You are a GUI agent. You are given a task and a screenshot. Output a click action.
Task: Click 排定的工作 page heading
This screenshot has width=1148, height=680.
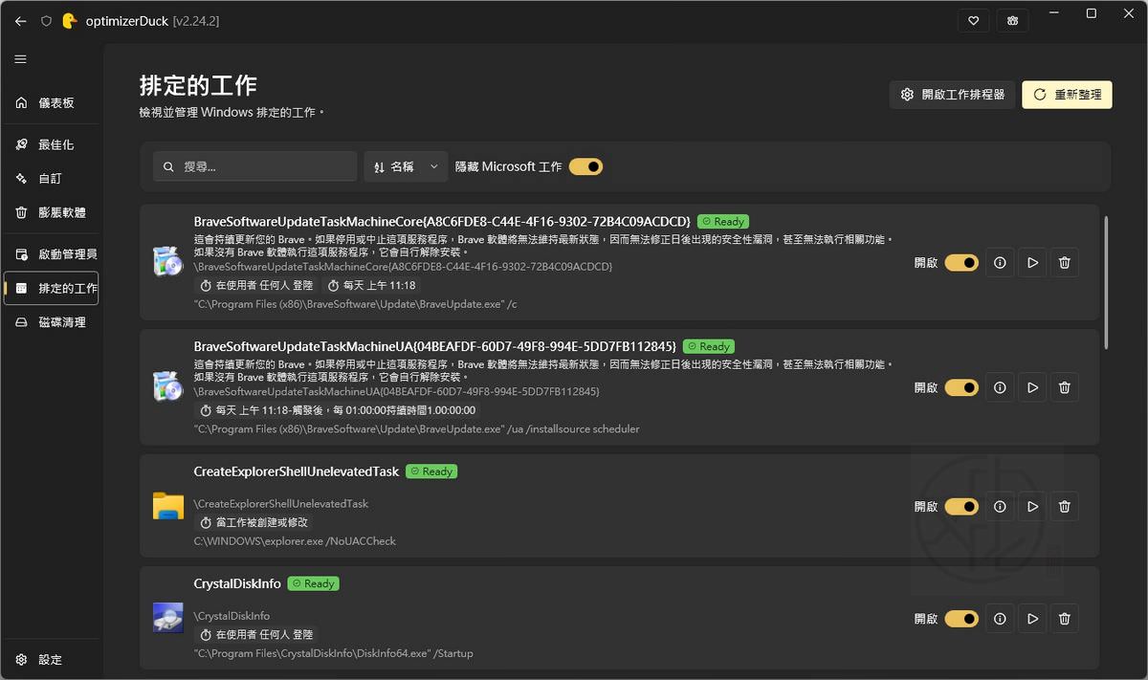198,85
